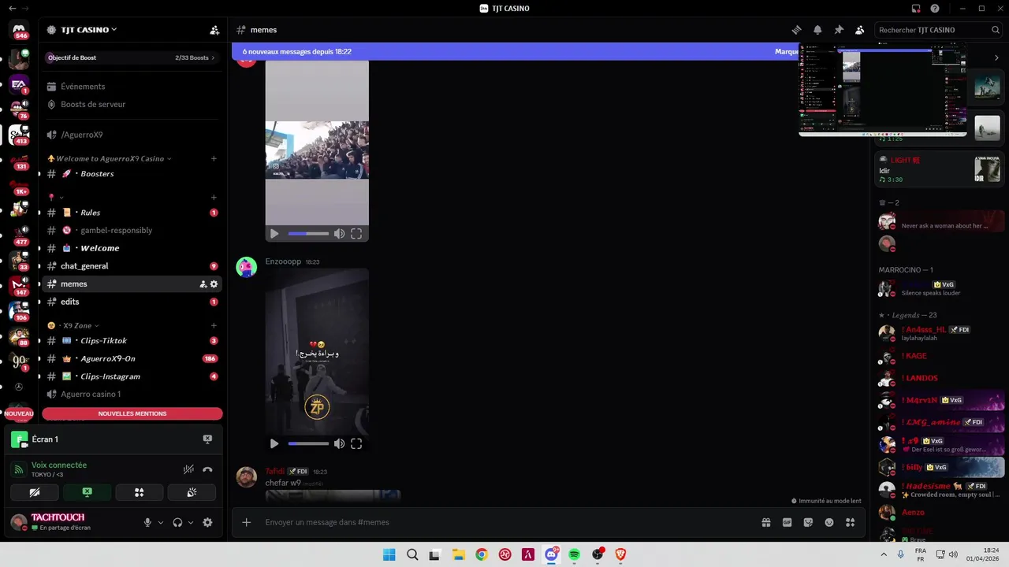Open apps icon in message bar
The image size is (1009, 567).
(x=850, y=522)
